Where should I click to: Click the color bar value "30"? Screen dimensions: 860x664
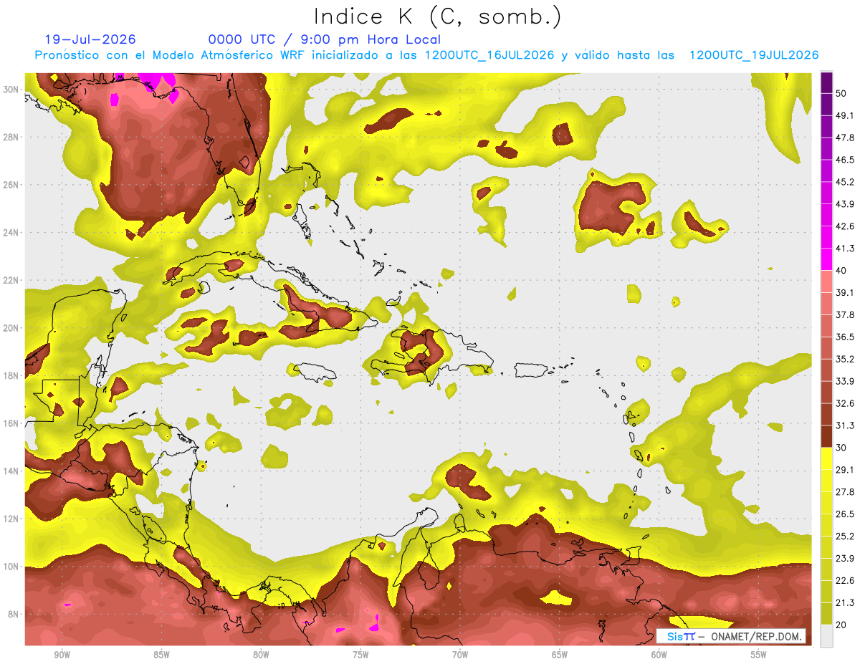[x=841, y=448]
